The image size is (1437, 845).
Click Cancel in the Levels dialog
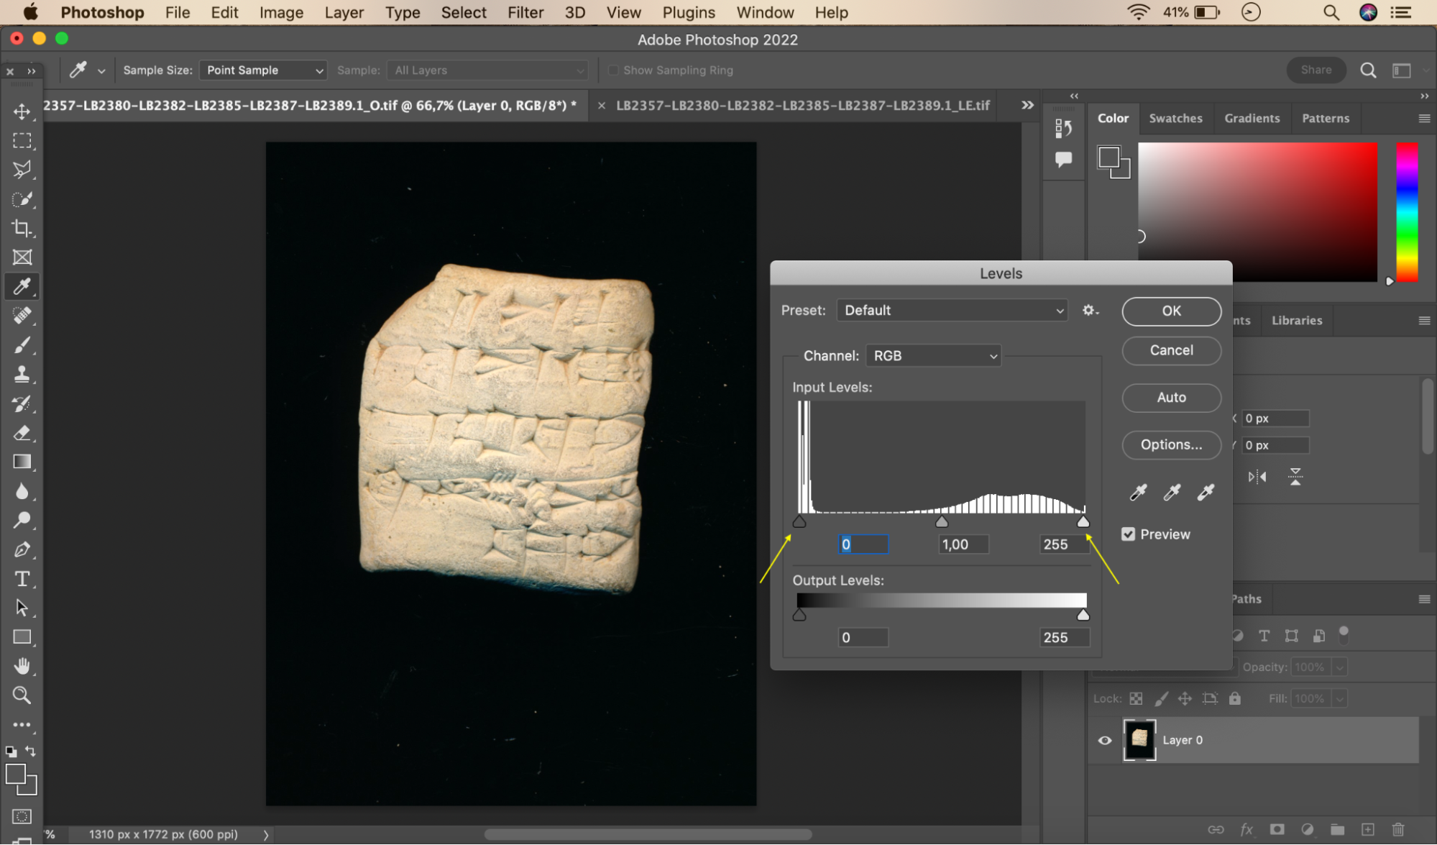(1171, 350)
